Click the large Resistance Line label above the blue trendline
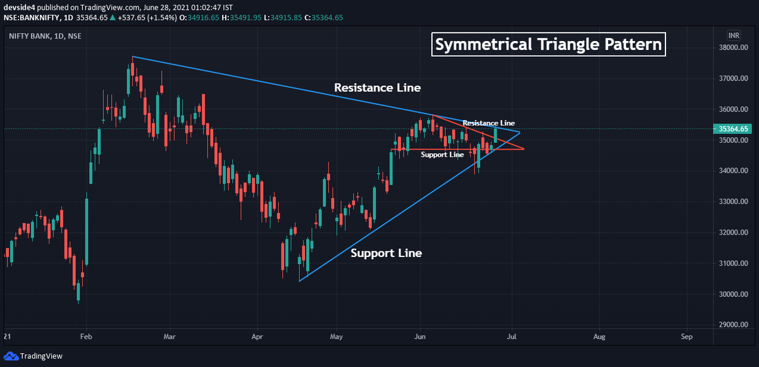 pos(377,87)
